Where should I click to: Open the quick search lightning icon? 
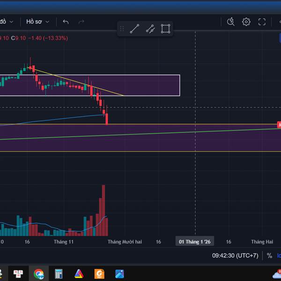(230, 22)
